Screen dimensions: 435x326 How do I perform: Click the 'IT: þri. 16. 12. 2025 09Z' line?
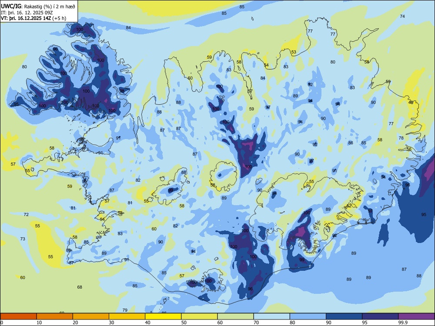point(27,13)
